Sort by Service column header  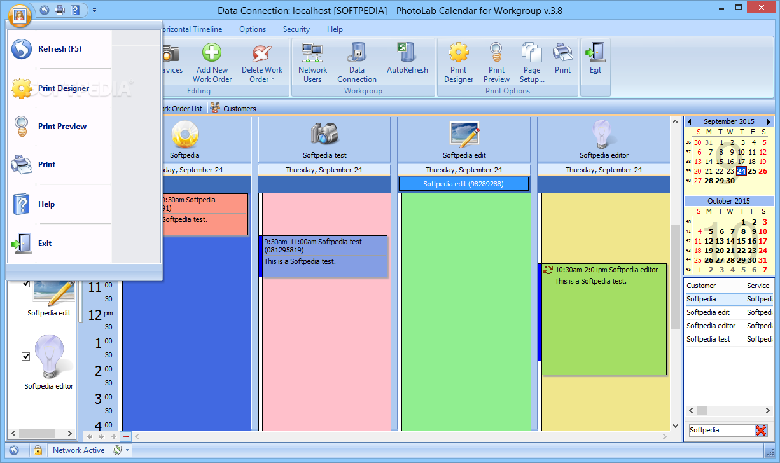point(760,286)
